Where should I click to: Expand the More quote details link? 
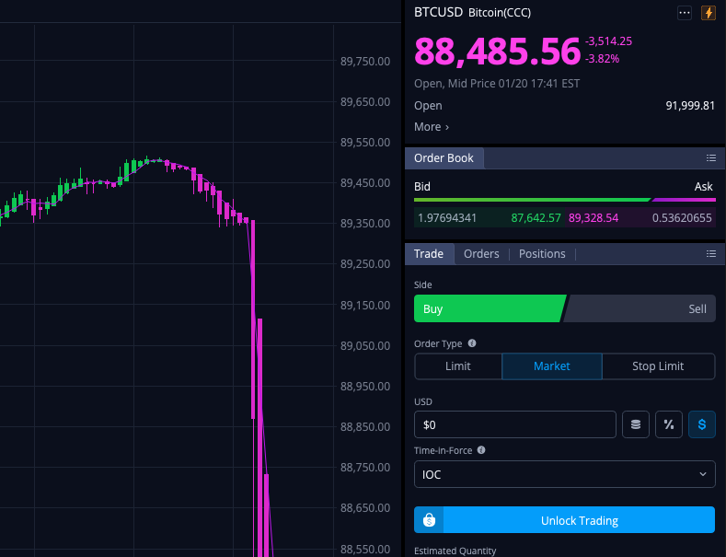tap(431, 126)
